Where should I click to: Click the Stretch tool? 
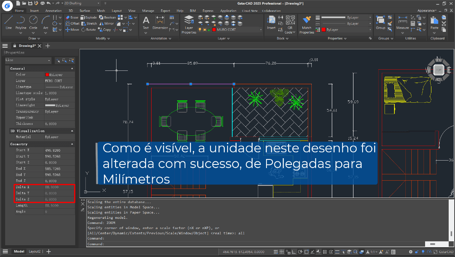point(89,24)
